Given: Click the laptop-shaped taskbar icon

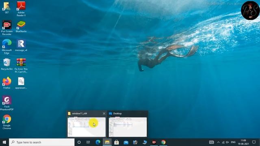Looking at the screenshot, I should tap(145, 142).
